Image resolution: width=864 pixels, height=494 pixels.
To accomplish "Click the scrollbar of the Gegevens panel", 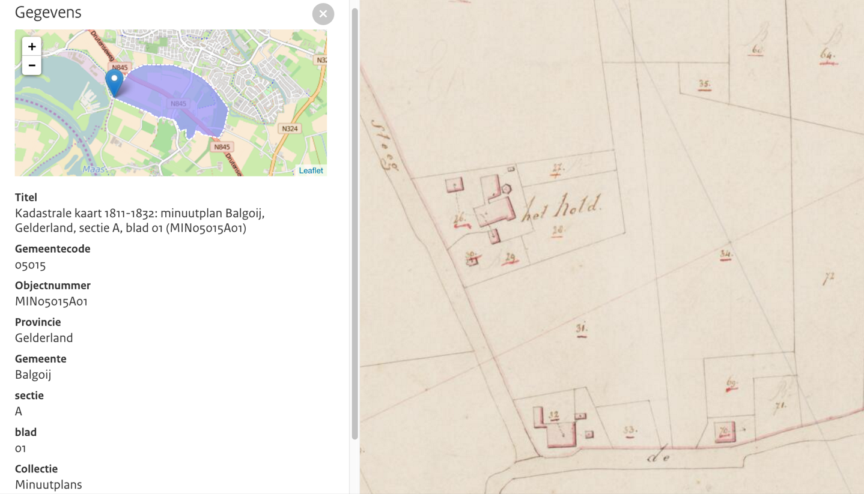I will [x=354, y=222].
